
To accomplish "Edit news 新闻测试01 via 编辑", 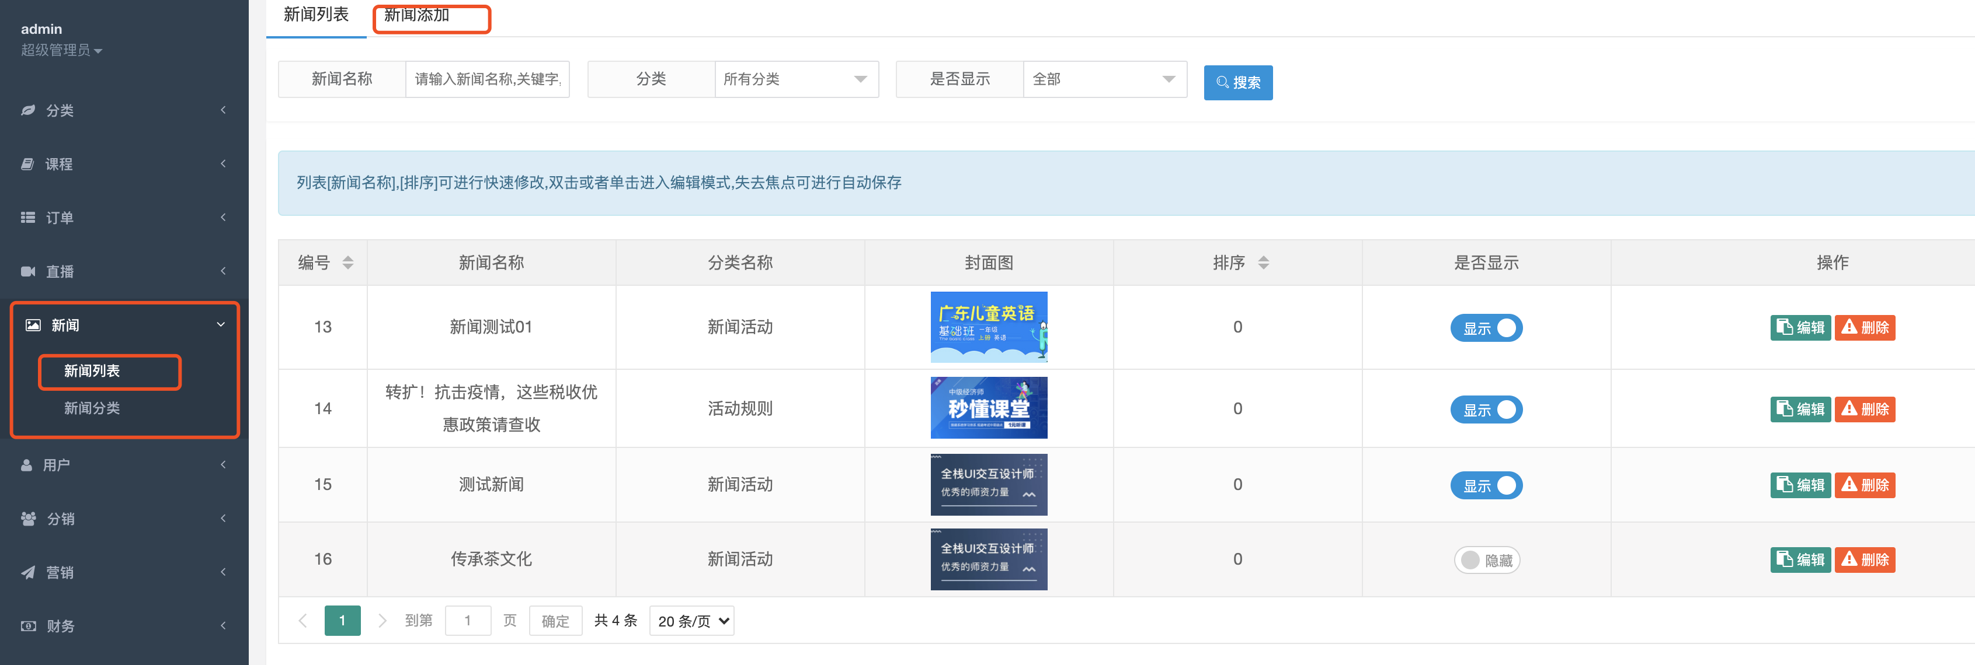I will click(1800, 328).
